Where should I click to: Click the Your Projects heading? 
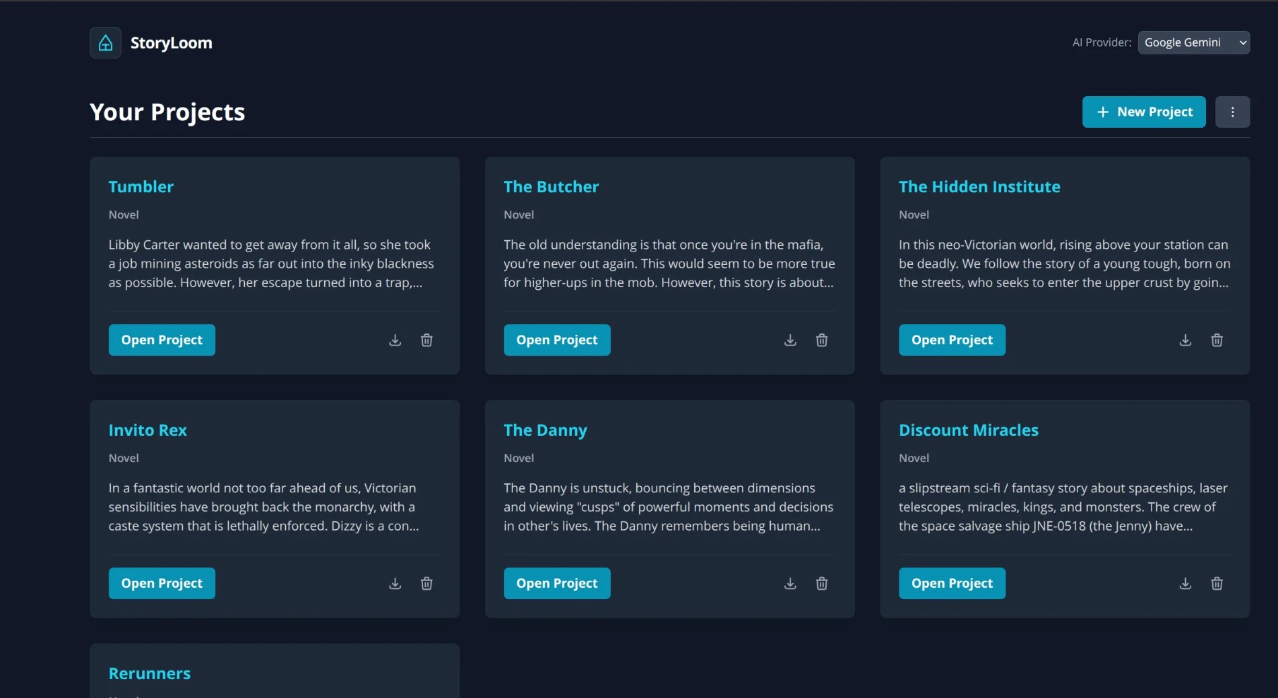[x=167, y=112]
